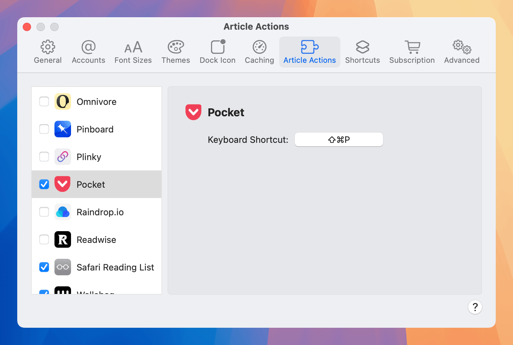Select the Plinky row label

[89, 157]
